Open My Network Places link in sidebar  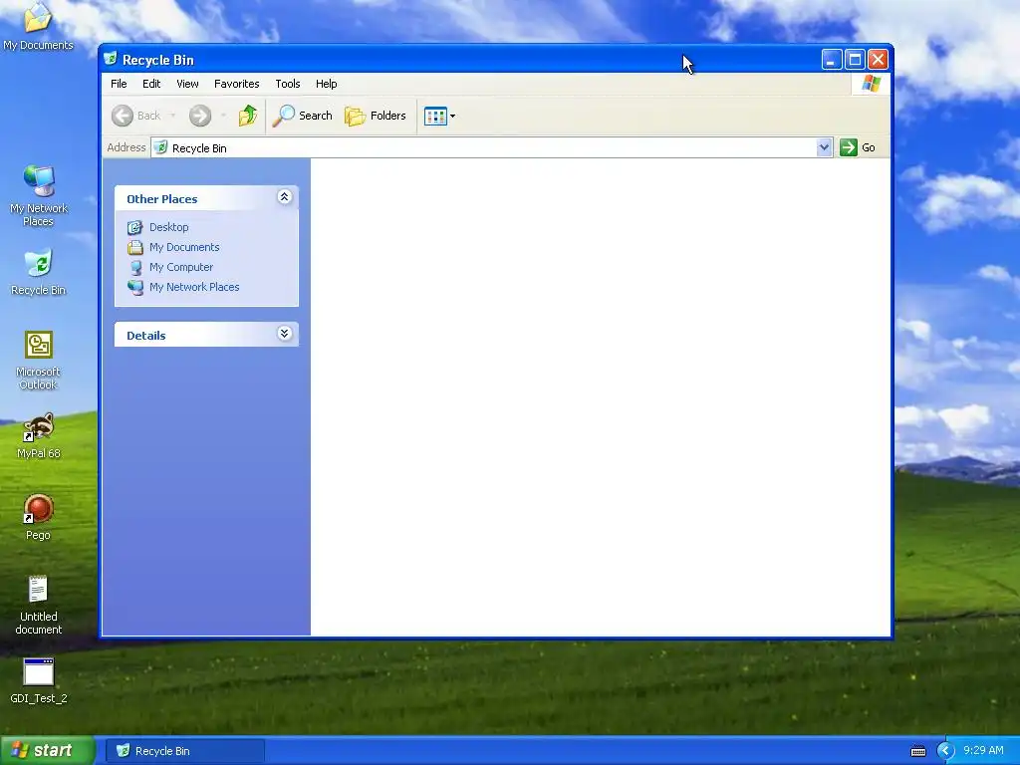pos(194,287)
